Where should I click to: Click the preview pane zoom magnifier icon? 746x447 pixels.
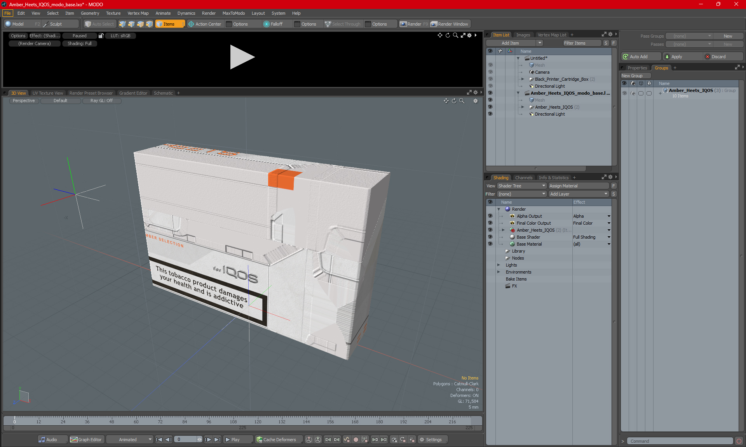click(x=455, y=35)
